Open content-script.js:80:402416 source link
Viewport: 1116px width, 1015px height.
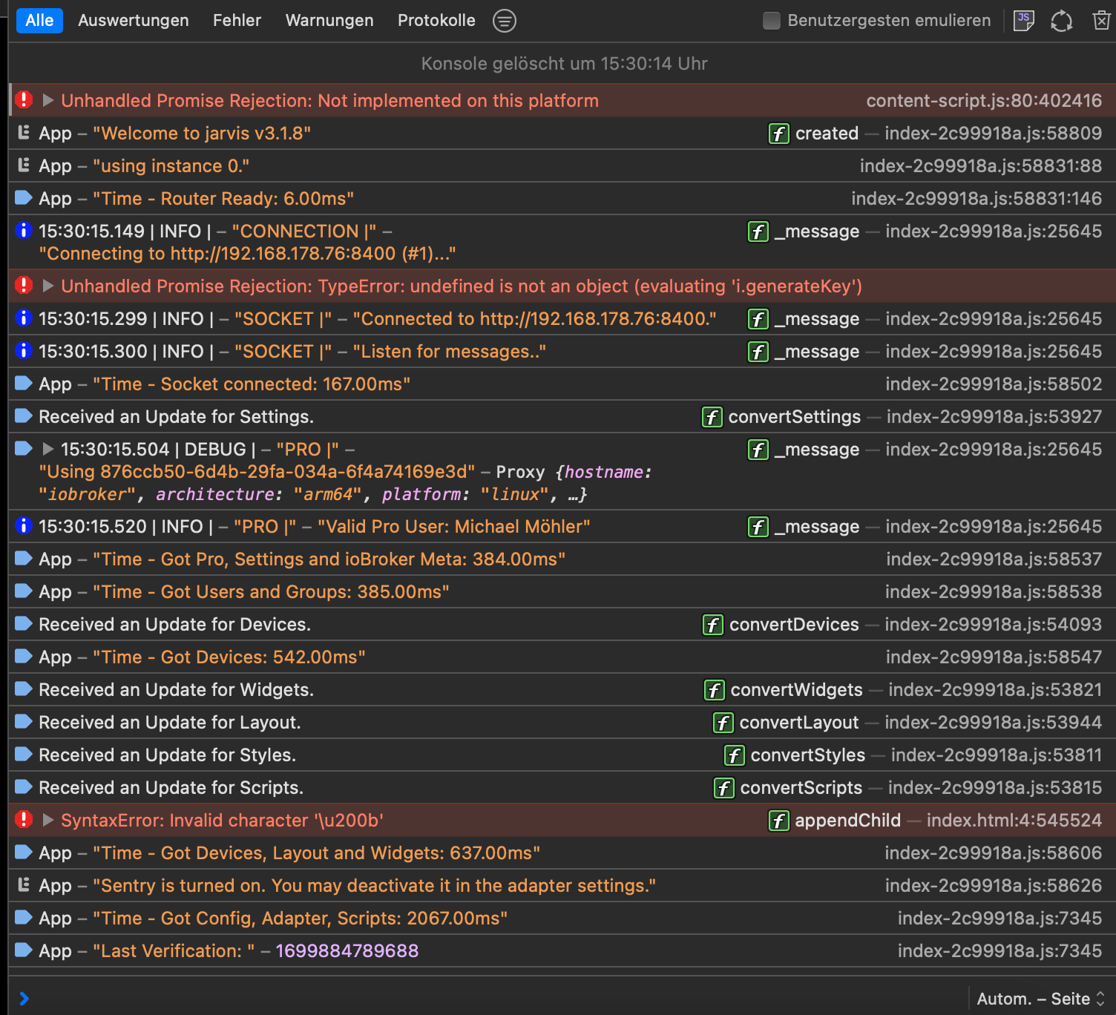pos(984,101)
